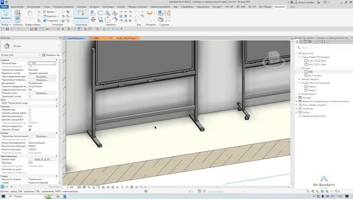The image size is (353, 199).
Task: Expand the Листы node in Project Browser
Action: pyautogui.click(x=297, y=105)
